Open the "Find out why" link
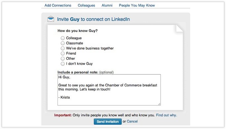This screenshot has height=129, width=226. pyautogui.click(x=167, y=115)
